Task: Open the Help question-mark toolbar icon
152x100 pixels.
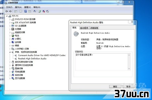Action: point(26,11)
